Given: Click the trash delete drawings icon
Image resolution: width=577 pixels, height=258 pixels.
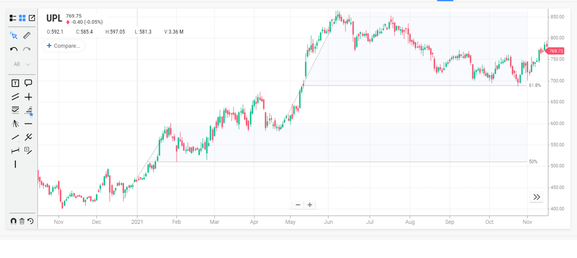Looking at the screenshot, I should pos(22,221).
